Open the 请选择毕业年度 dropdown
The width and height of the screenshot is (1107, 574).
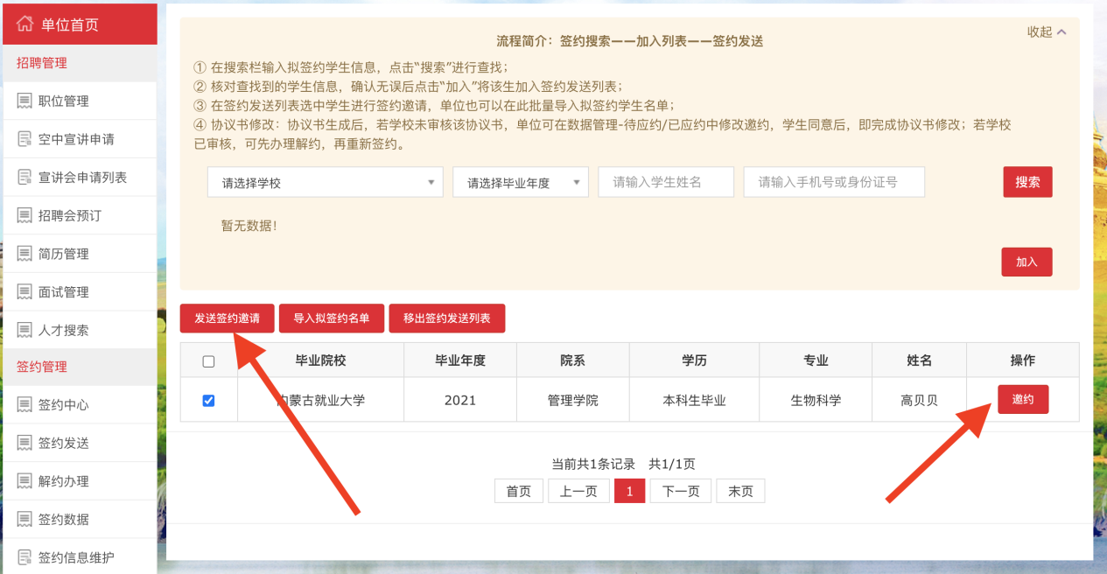(x=520, y=183)
